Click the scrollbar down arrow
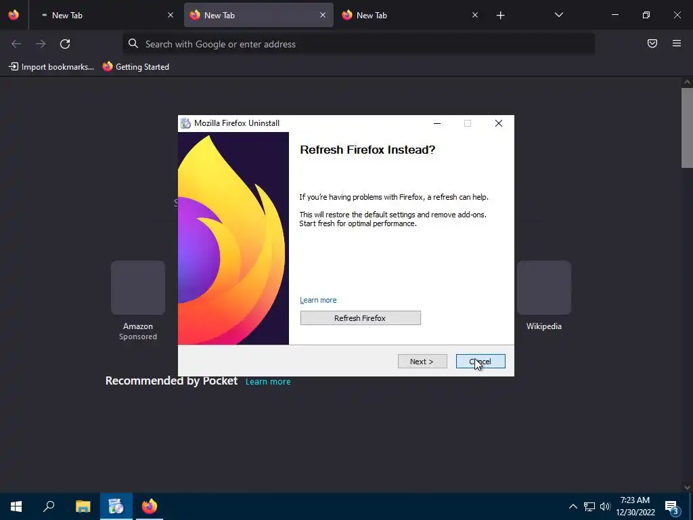The width and height of the screenshot is (693, 520). point(687,487)
